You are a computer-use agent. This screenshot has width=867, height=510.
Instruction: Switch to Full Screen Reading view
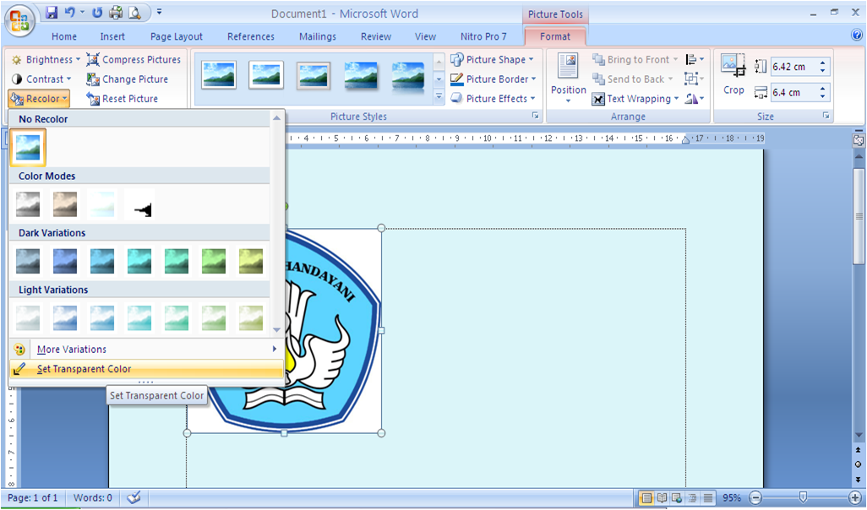click(662, 498)
